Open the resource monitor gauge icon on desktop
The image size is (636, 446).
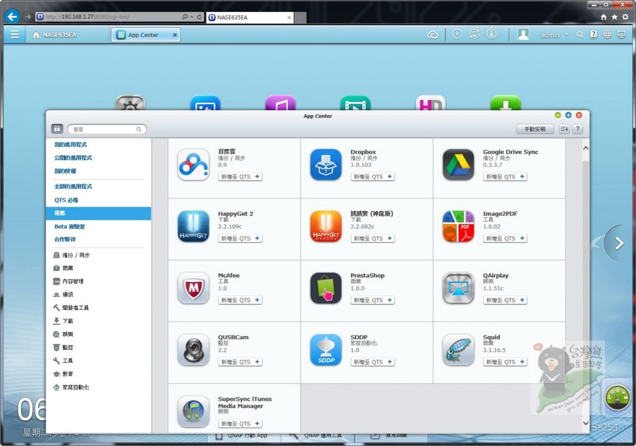point(617,398)
